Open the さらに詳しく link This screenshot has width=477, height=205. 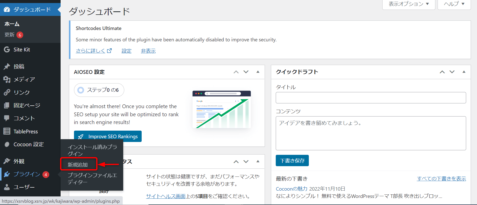[90, 51]
